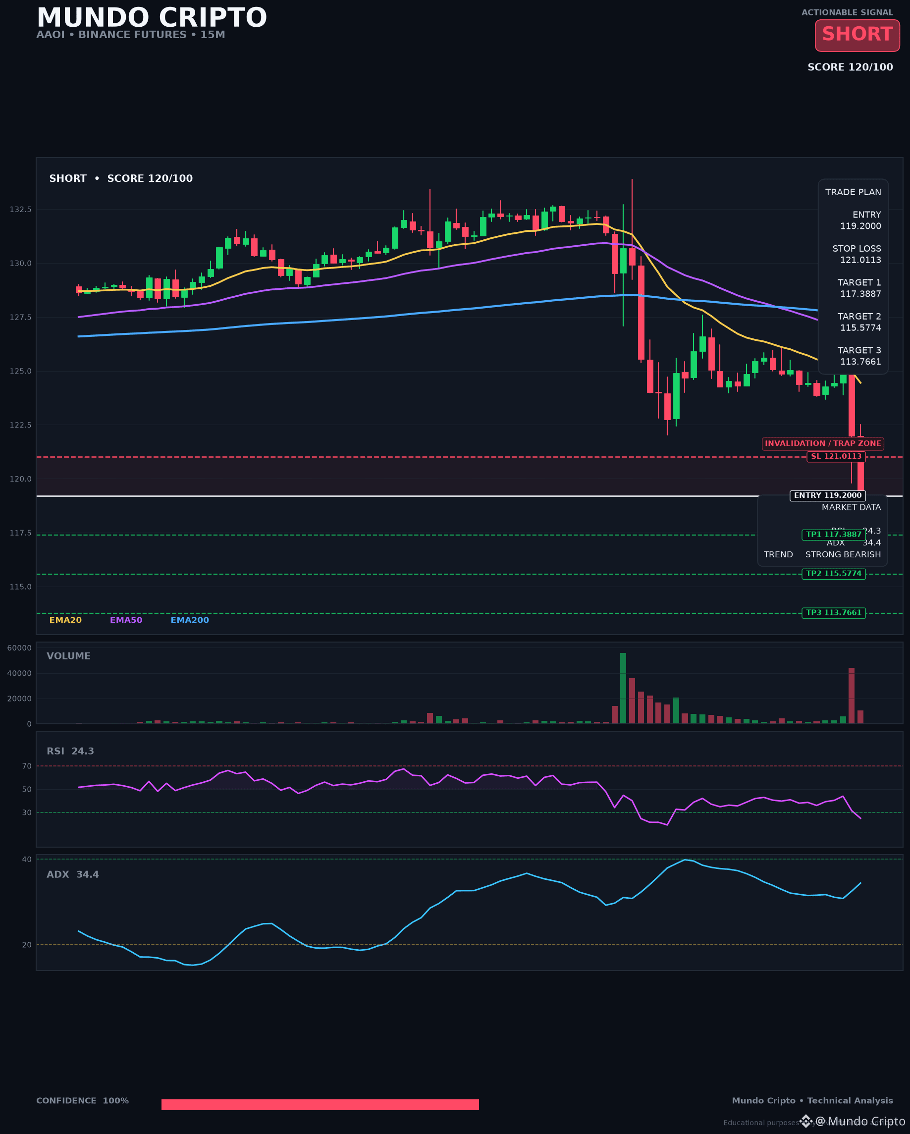Click the TP1 117.3887 line tag

tap(833, 535)
